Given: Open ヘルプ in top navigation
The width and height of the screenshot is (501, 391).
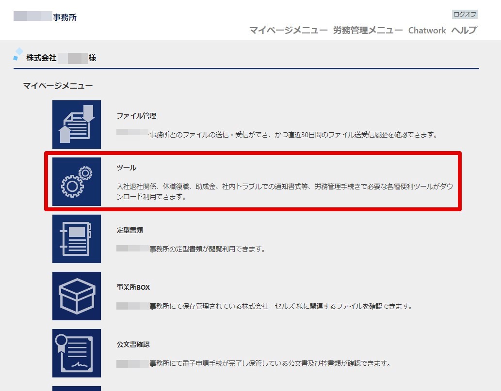Looking at the screenshot, I should click(x=464, y=31).
